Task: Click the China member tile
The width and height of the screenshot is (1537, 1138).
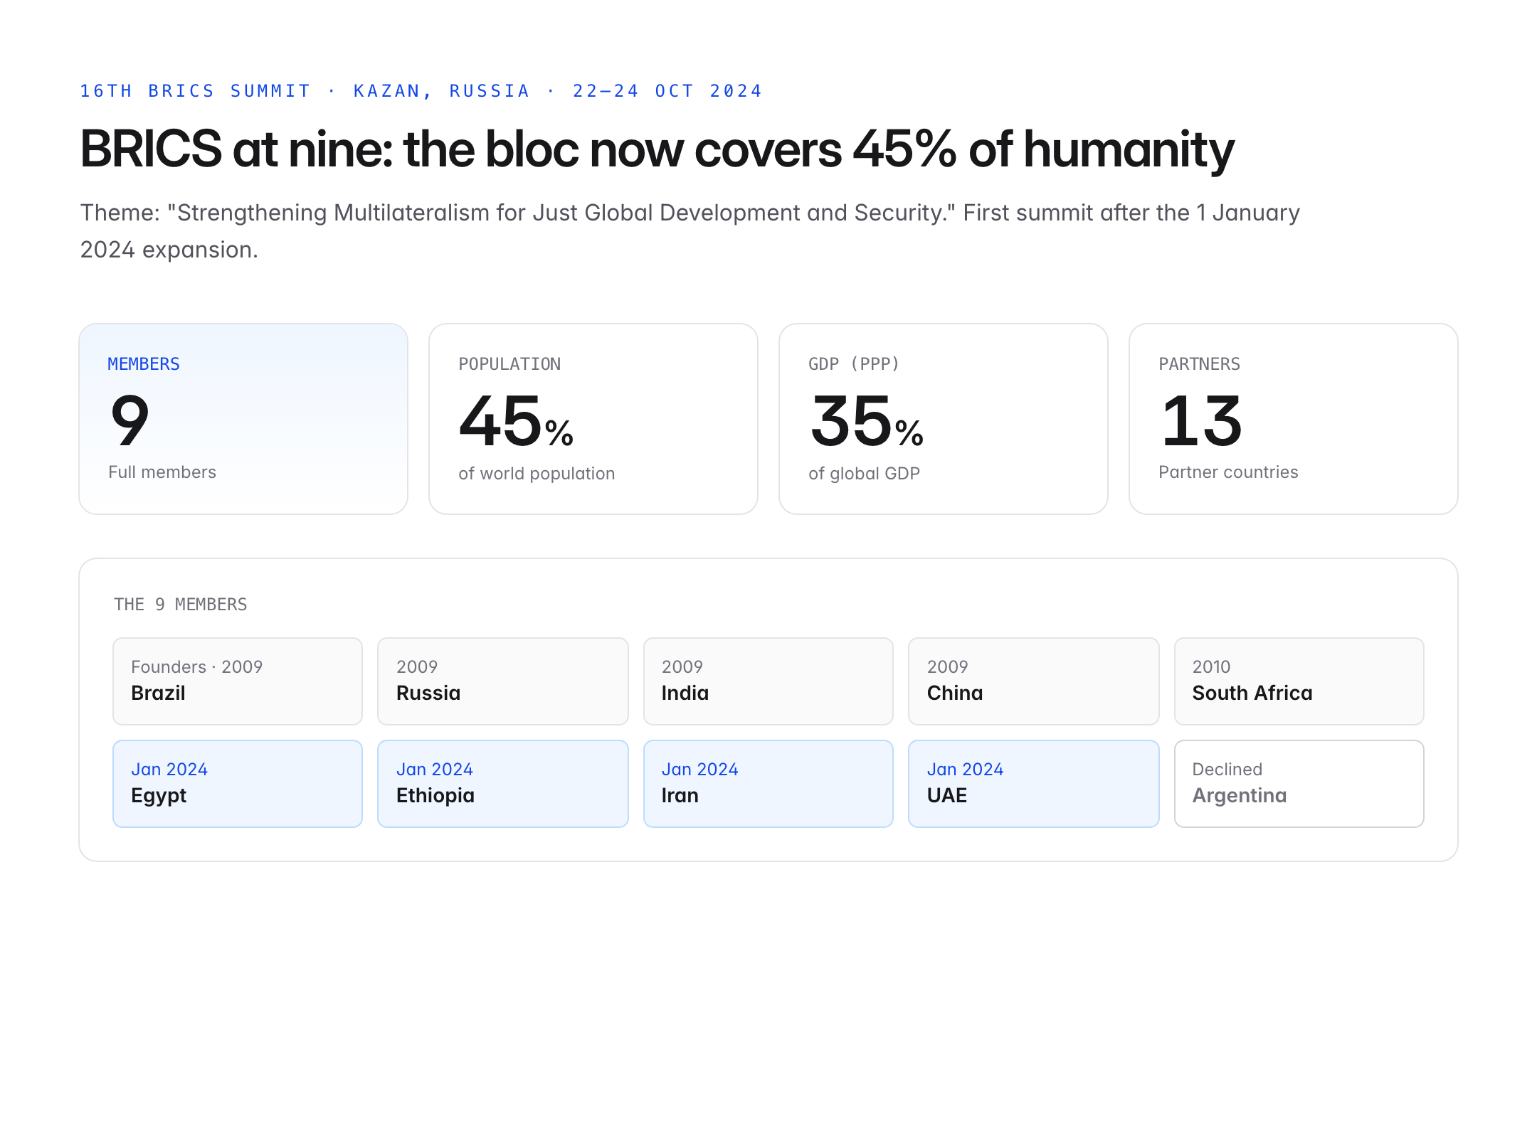Action: tap(1034, 681)
